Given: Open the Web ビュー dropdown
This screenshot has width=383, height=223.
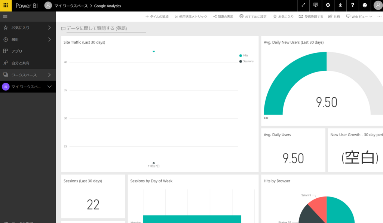Looking at the screenshot, I should coord(359,16).
